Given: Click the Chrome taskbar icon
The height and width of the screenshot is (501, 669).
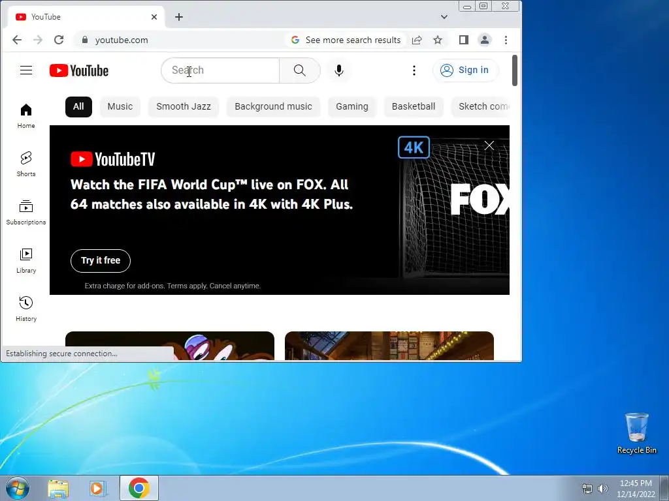Looking at the screenshot, I should [139, 488].
